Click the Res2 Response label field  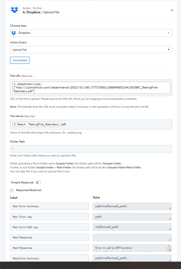[x=49, y=238]
